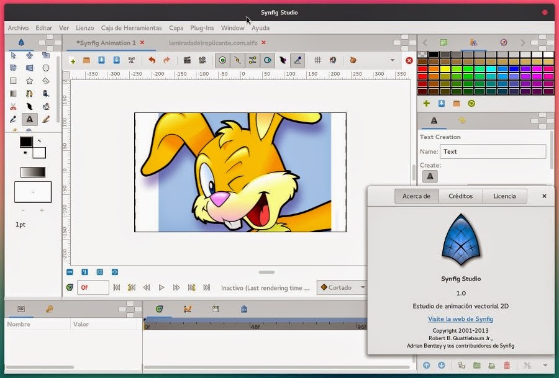Toggle width handles display
Screen dimensions: 559x378
[283, 61]
